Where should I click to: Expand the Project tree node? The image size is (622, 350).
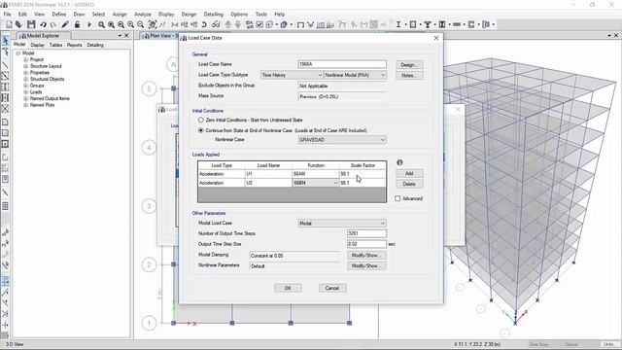tap(26, 59)
